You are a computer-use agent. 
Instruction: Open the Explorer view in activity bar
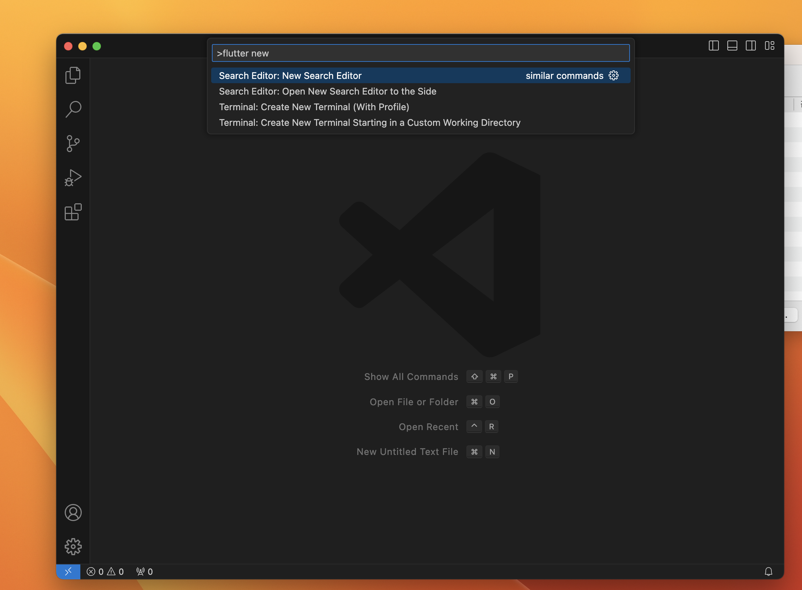coord(73,75)
